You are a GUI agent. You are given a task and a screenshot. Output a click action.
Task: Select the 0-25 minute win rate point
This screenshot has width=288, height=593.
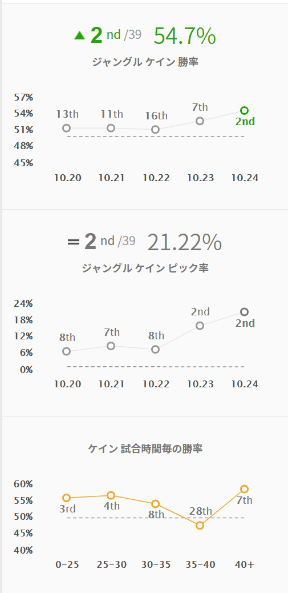(66, 498)
